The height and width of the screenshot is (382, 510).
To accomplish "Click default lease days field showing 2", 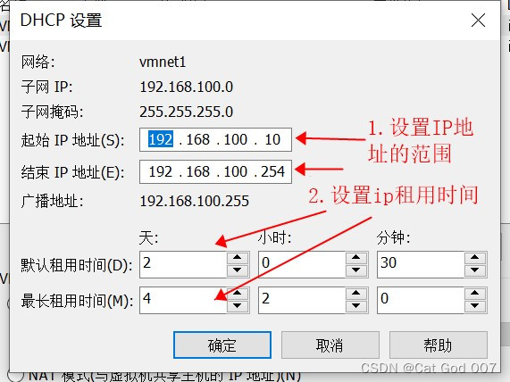I will pos(183,264).
